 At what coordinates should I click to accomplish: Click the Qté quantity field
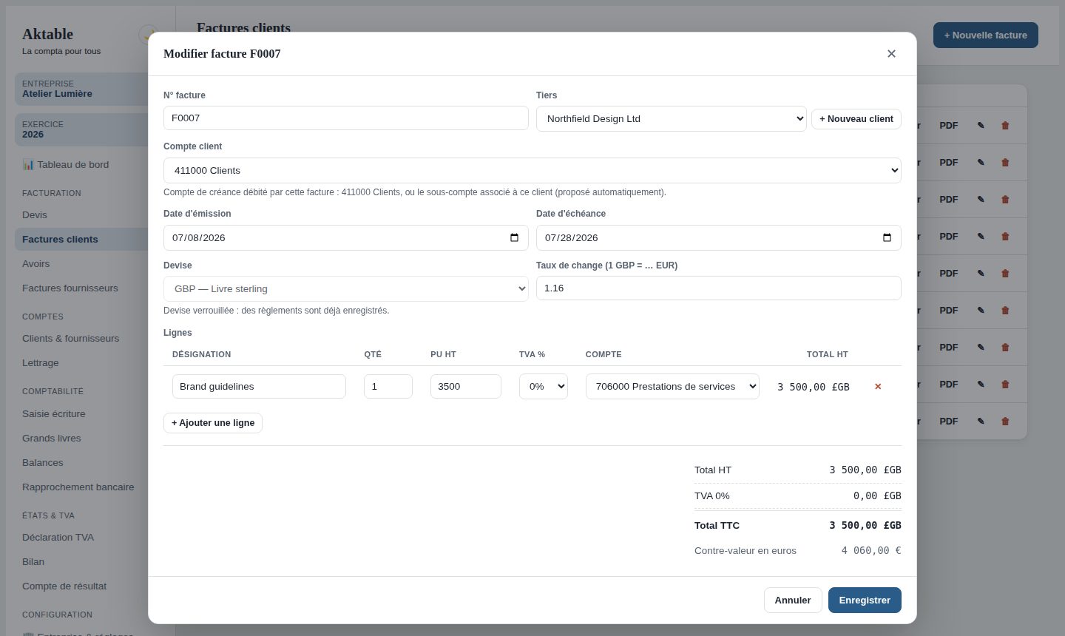pyautogui.click(x=388, y=386)
